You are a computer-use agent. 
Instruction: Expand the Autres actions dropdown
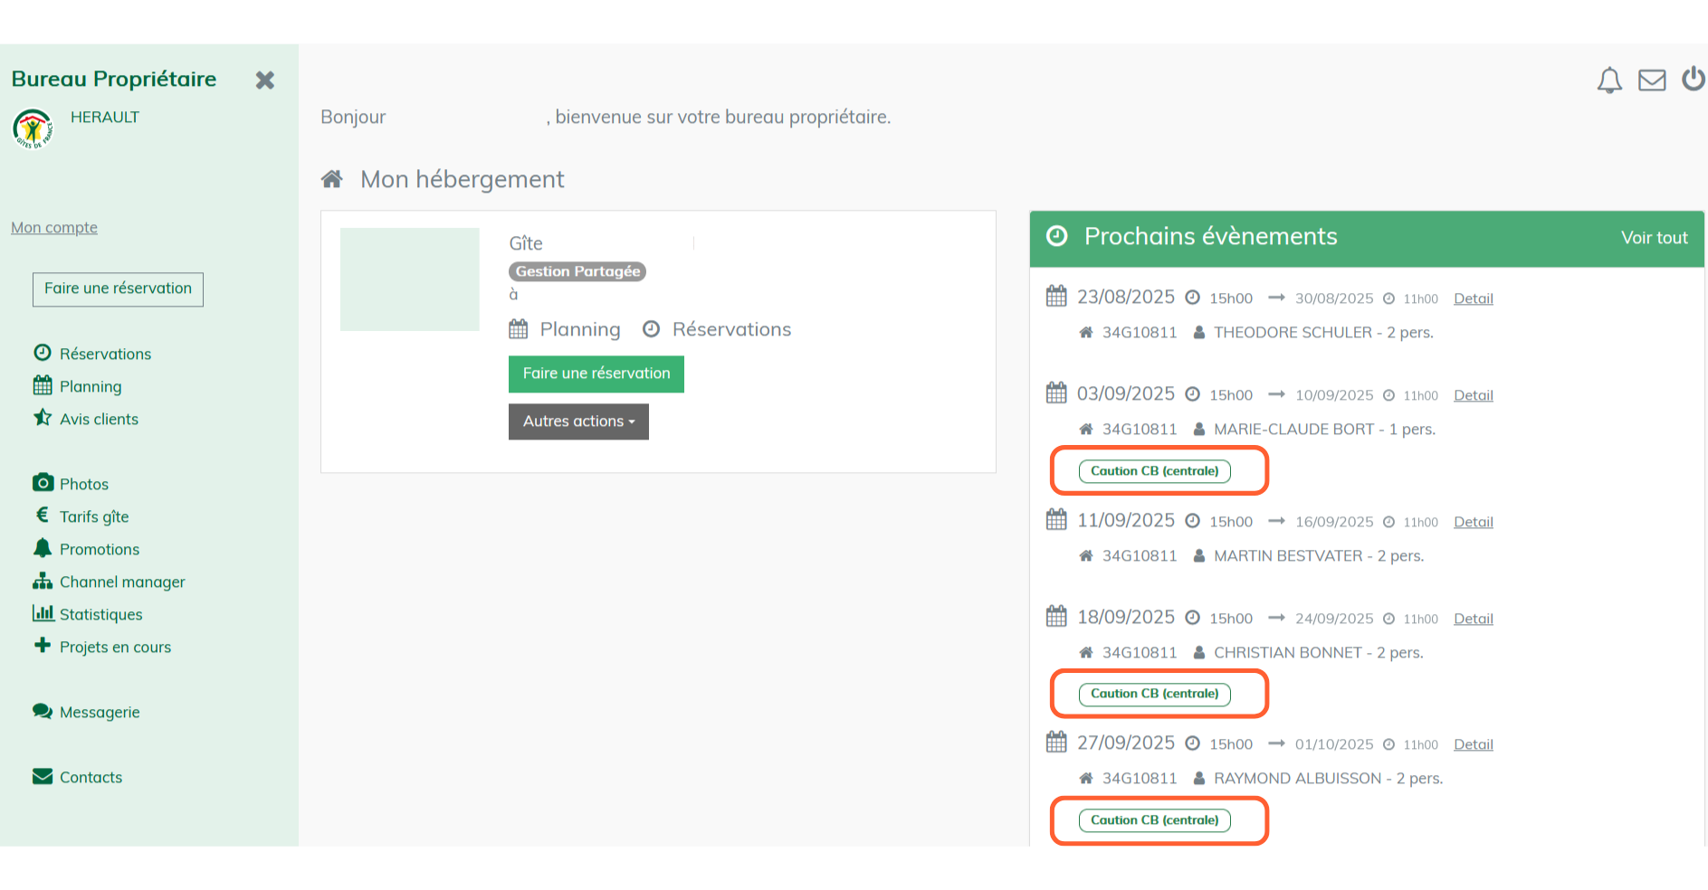578,421
